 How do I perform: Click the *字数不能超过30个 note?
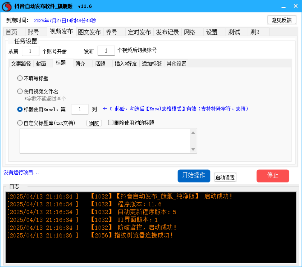[45, 99]
